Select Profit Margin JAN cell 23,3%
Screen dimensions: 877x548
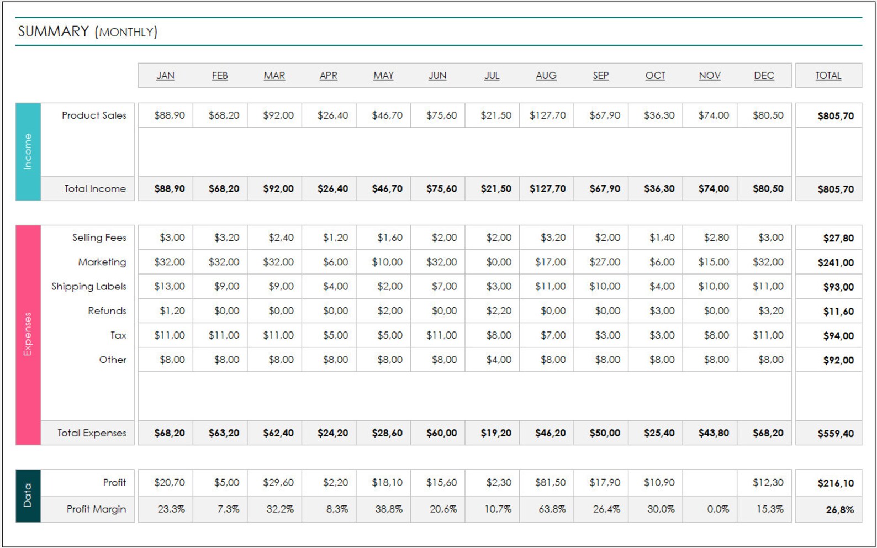(166, 509)
